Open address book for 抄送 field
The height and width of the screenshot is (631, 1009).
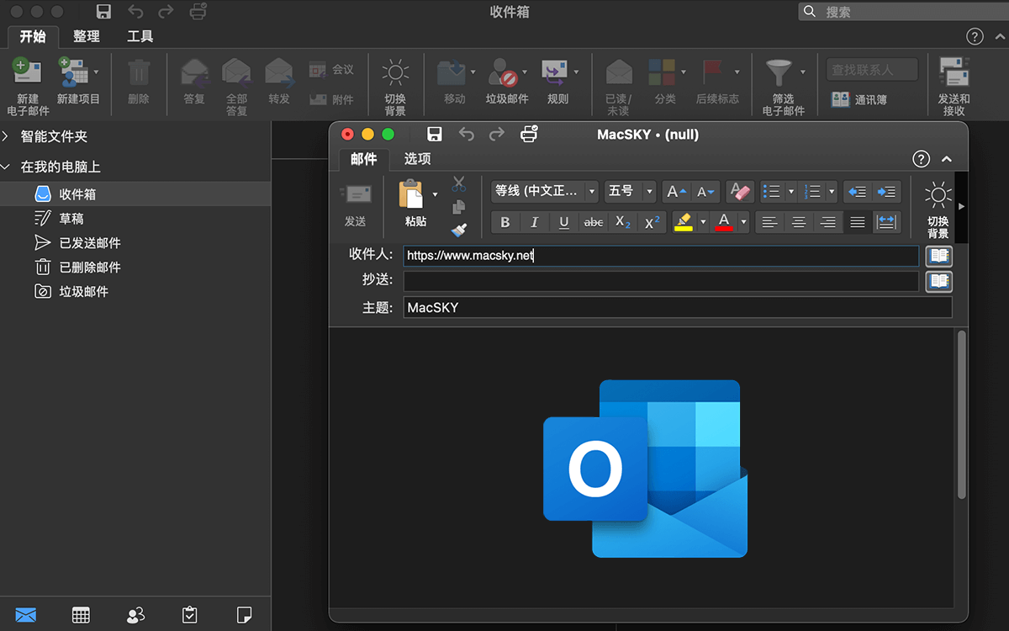tap(938, 281)
